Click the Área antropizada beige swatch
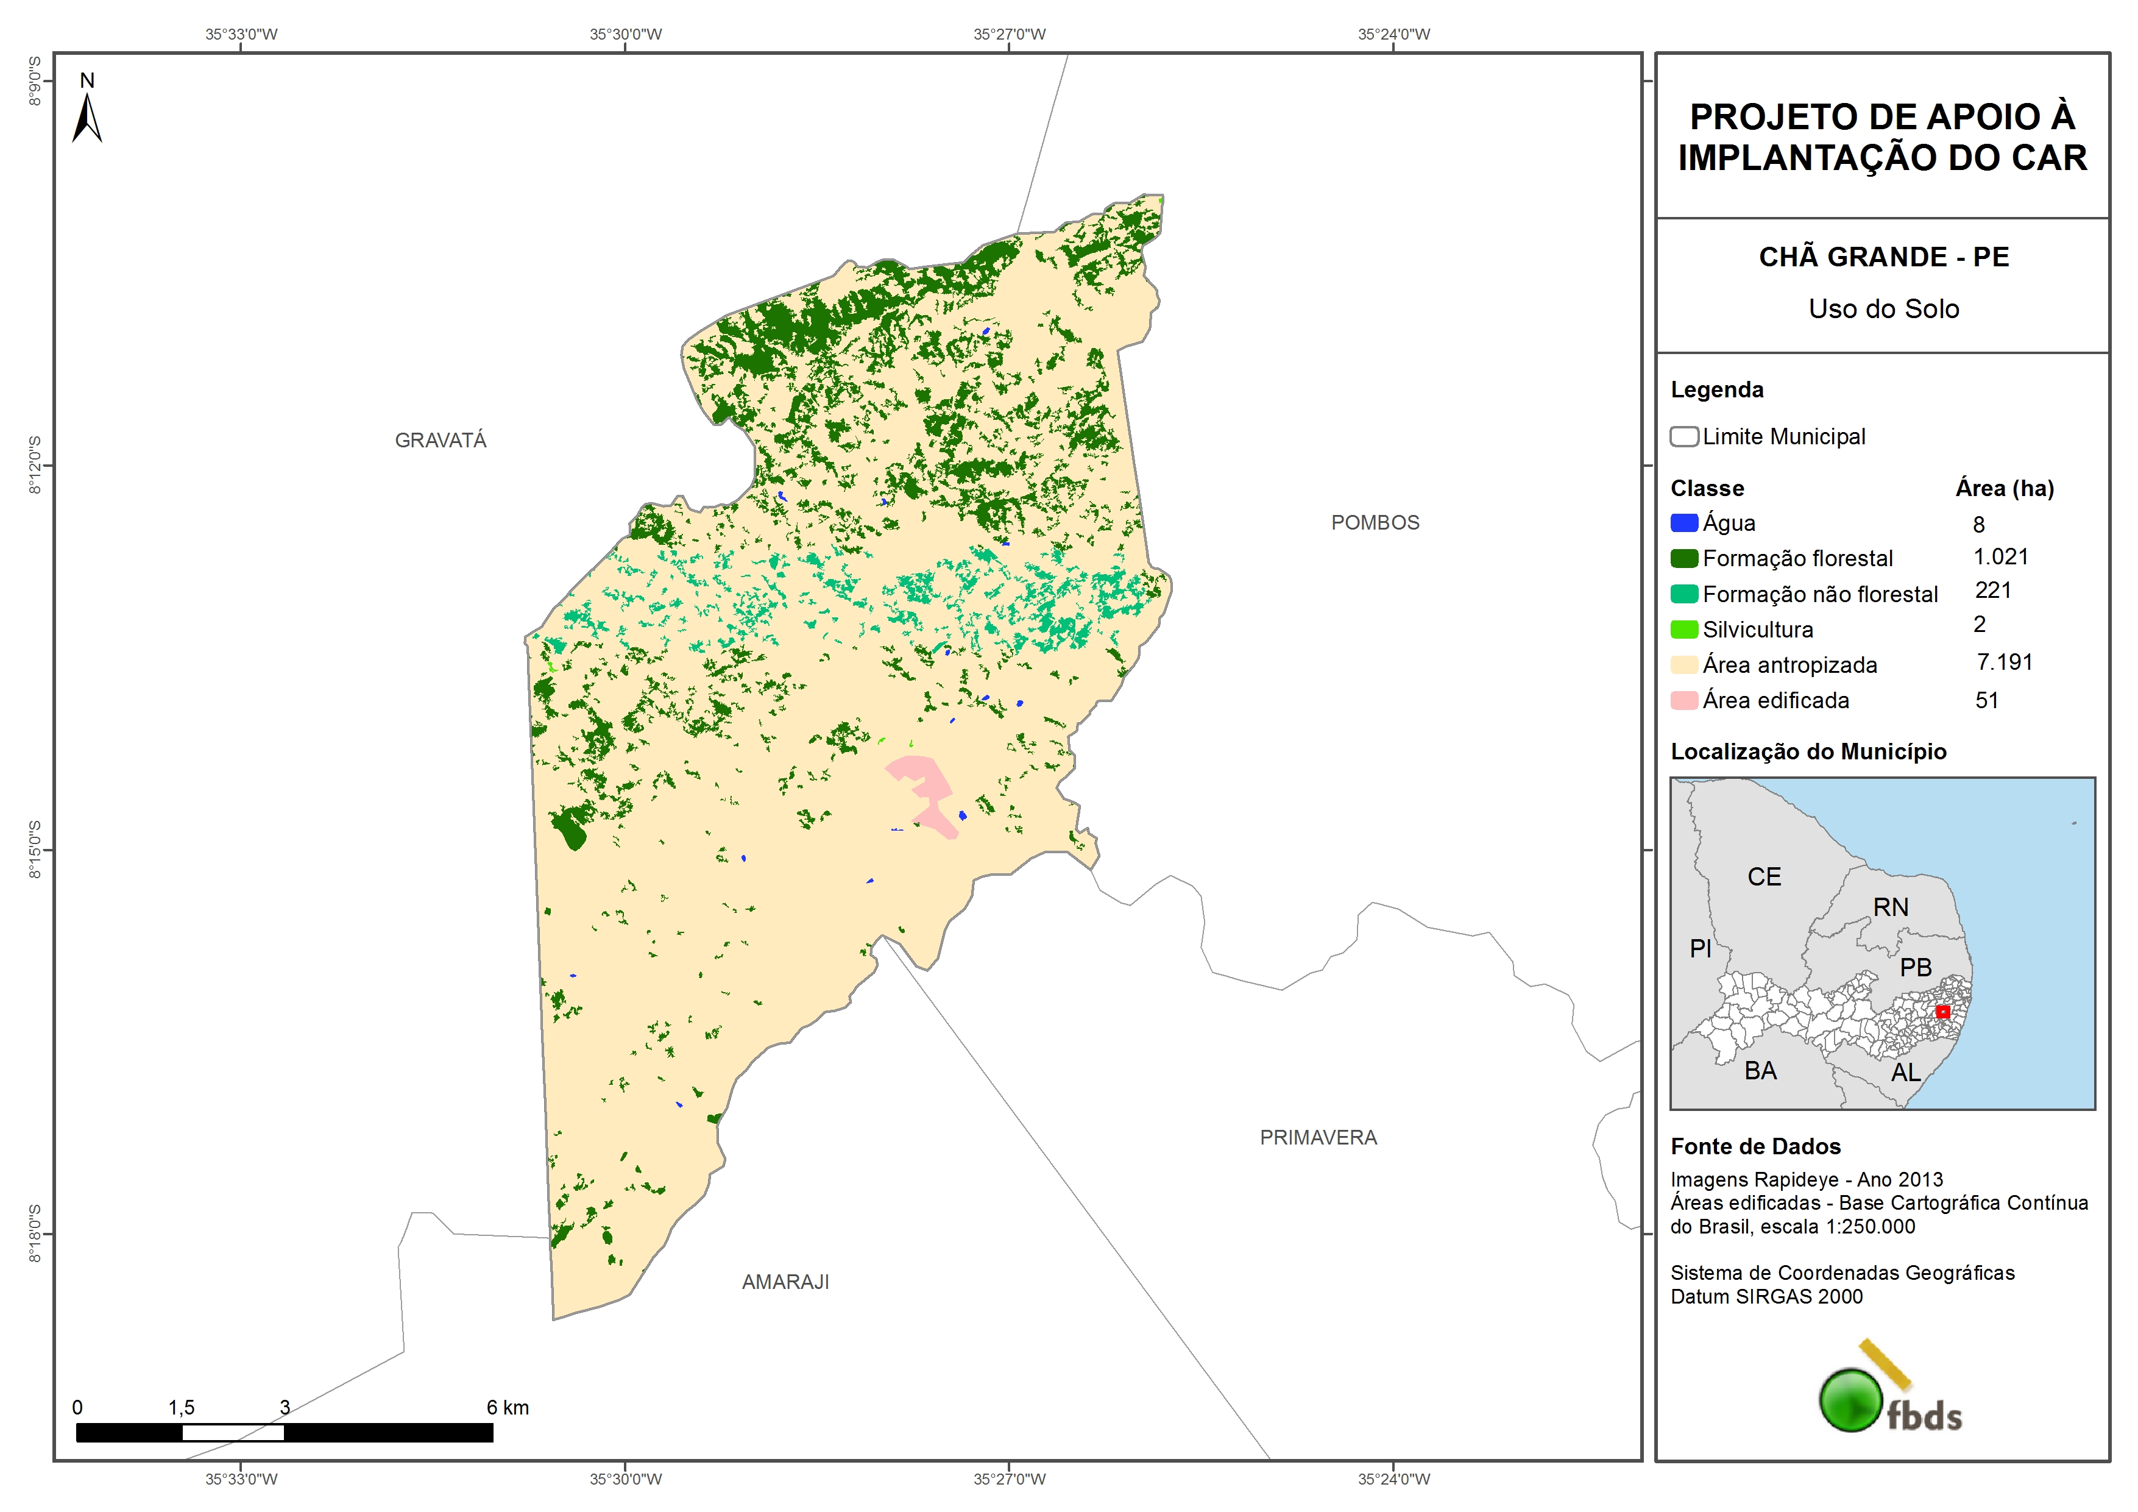The image size is (2138, 1512). pos(1683,665)
